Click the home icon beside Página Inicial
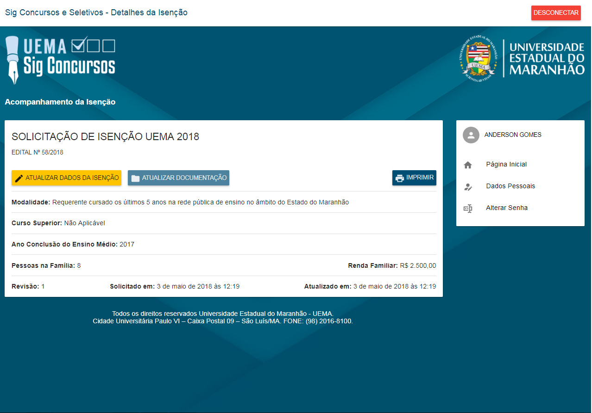Image resolution: width=592 pixels, height=413 pixels. coord(468,165)
